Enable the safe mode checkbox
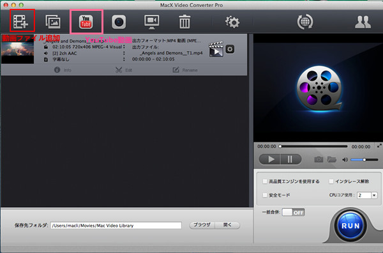Screen dimensions: 383x253 click(x=265, y=195)
